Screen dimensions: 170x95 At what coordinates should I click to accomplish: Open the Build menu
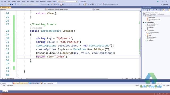[19, 1]
